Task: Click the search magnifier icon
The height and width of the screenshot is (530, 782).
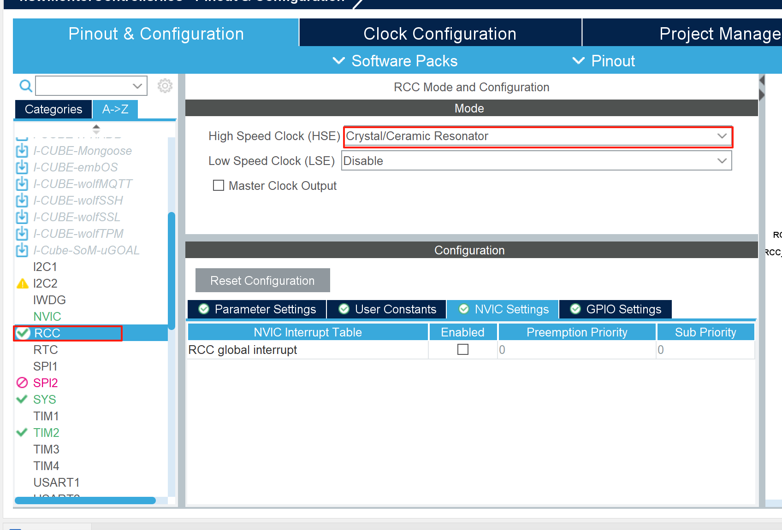Action: 26,86
